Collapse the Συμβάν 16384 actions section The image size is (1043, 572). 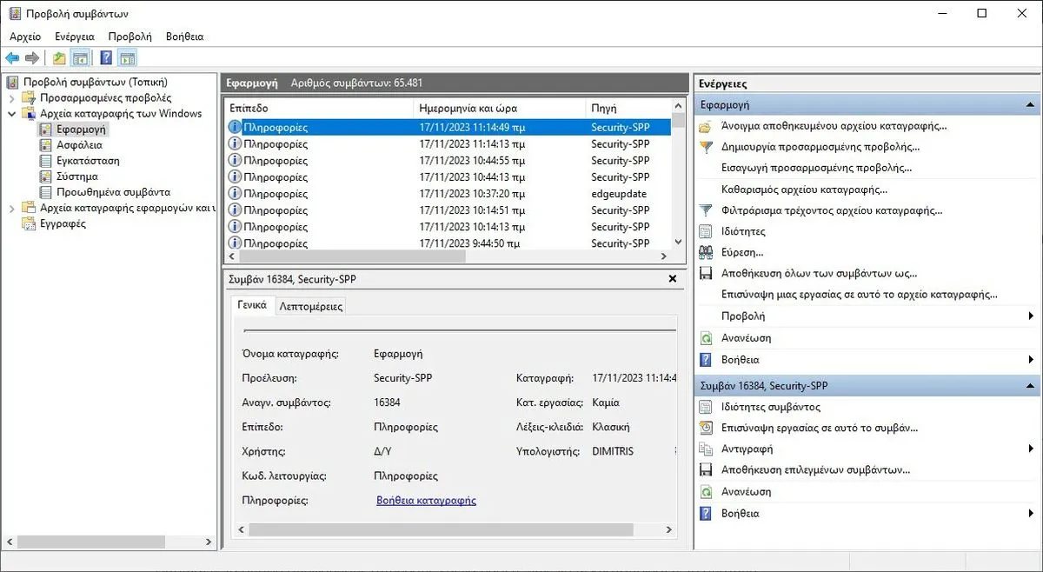click(1030, 385)
